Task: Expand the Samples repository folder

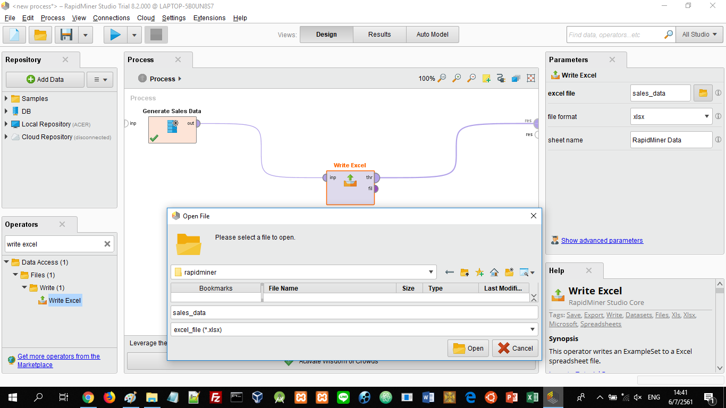Action: pos(6,98)
